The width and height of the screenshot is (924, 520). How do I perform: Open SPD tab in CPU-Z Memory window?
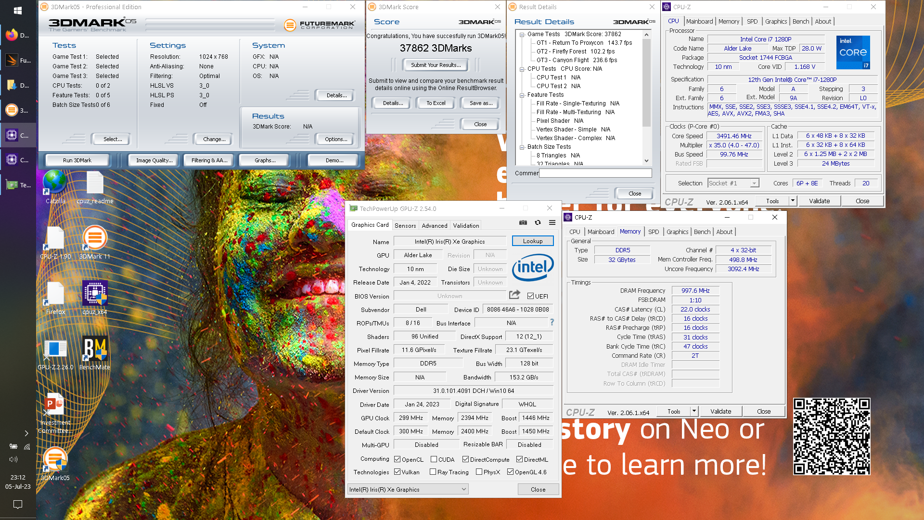[654, 232]
